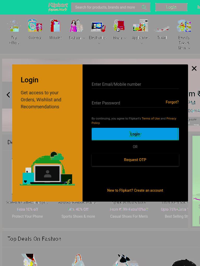Open the Travel airplane icon
Image resolution: width=200 pixels, height=266 pixels.
click(162, 29)
